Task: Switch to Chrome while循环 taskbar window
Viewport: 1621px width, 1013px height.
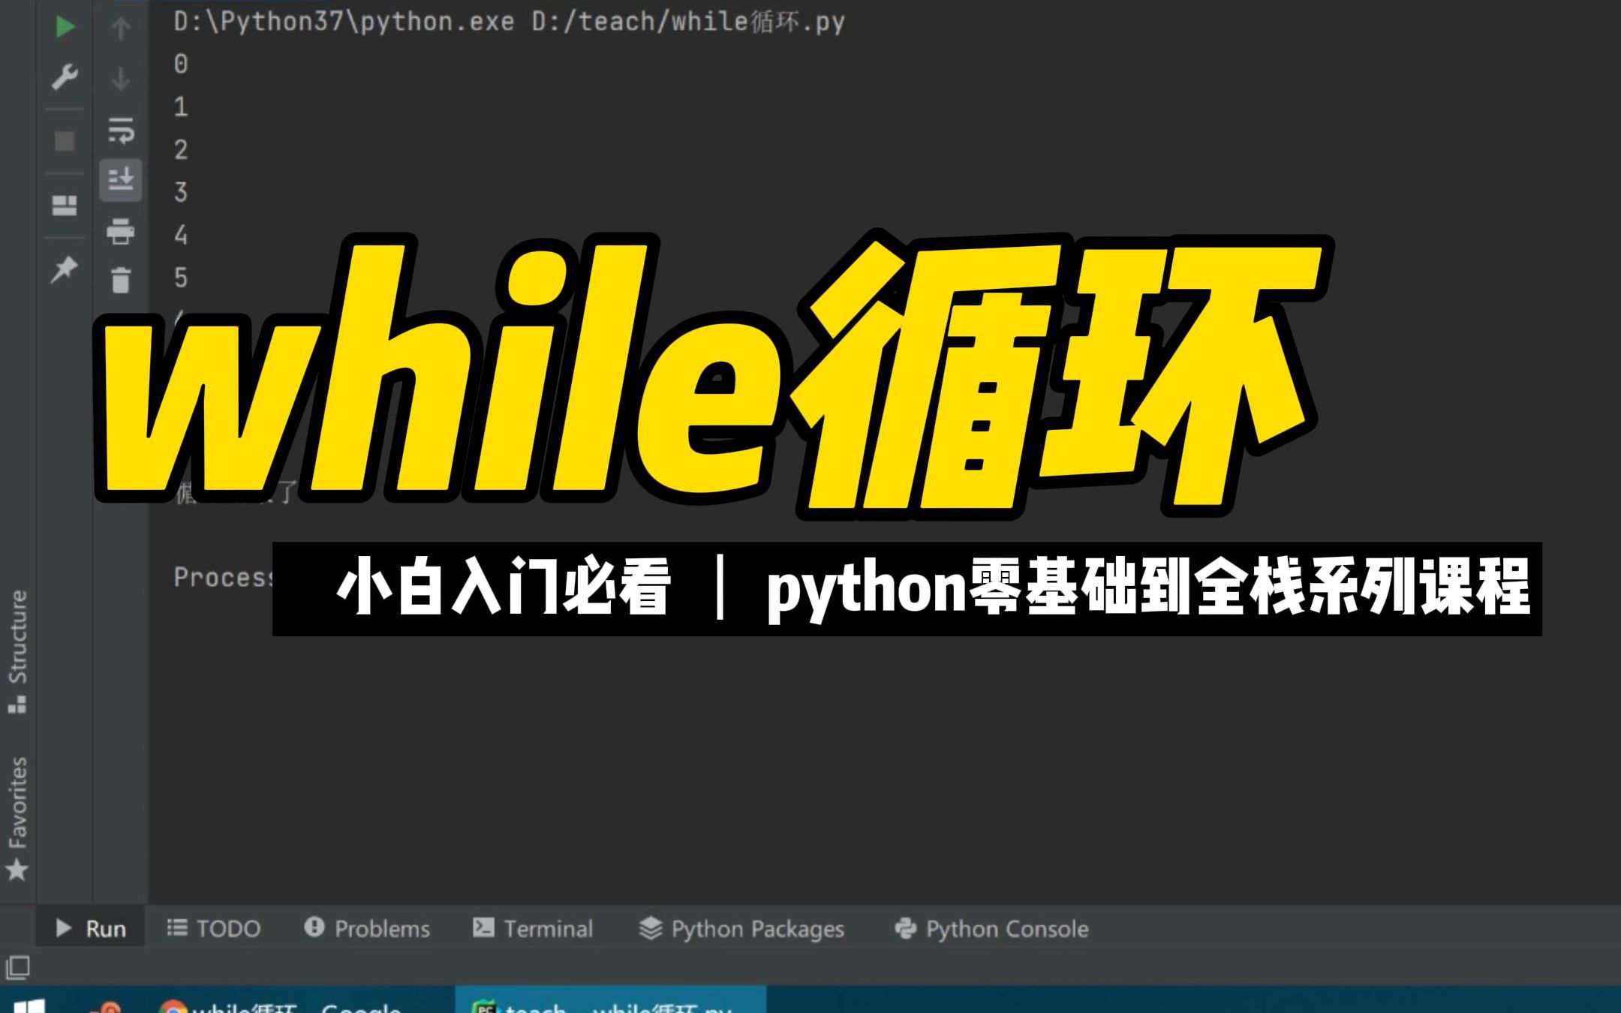Action: (x=281, y=1005)
